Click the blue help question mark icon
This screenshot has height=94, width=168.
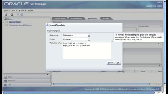[22, 15]
